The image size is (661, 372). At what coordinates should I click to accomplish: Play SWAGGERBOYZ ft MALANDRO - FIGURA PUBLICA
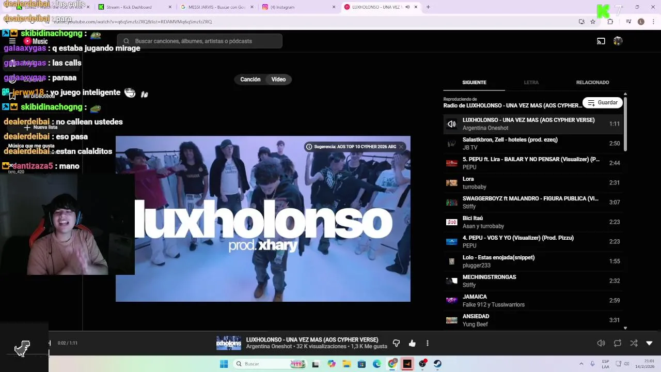click(x=533, y=203)
